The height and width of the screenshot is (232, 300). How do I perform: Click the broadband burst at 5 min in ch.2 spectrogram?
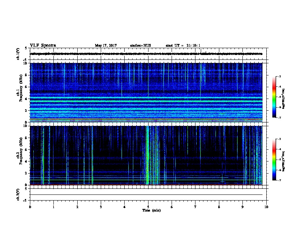(x=148, y=155)
